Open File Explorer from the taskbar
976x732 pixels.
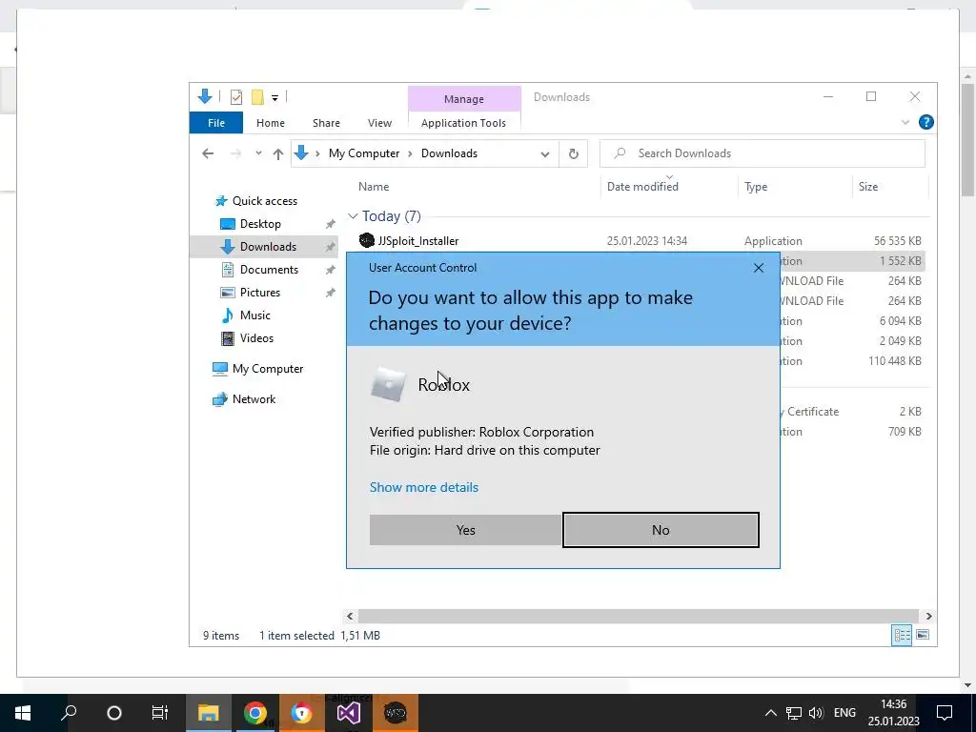(209, 713)
